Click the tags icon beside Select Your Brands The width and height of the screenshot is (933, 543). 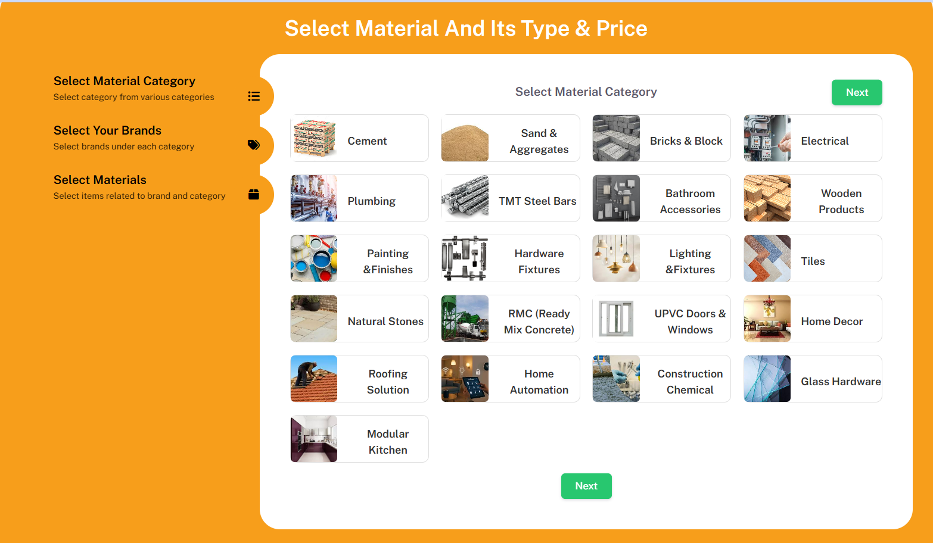[x=254, y=145]
